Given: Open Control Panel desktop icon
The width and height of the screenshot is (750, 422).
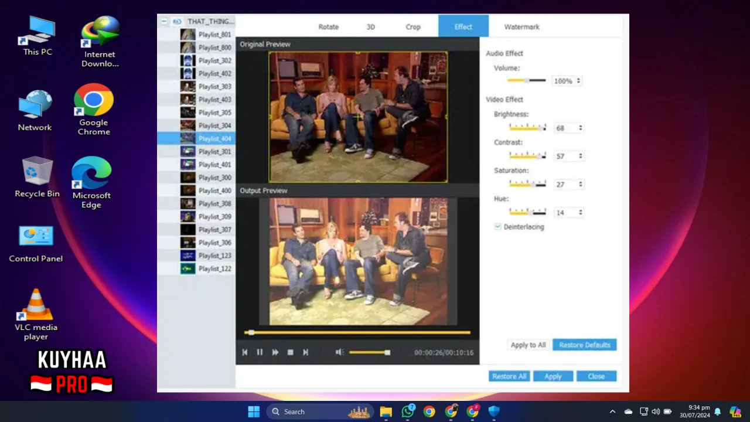Looking at the screenshot, I should click(36, 243).
